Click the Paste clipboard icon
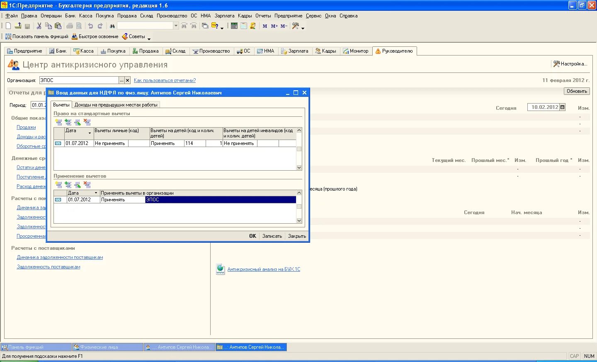Screen dimensions: 597x362 coord(58,26)
